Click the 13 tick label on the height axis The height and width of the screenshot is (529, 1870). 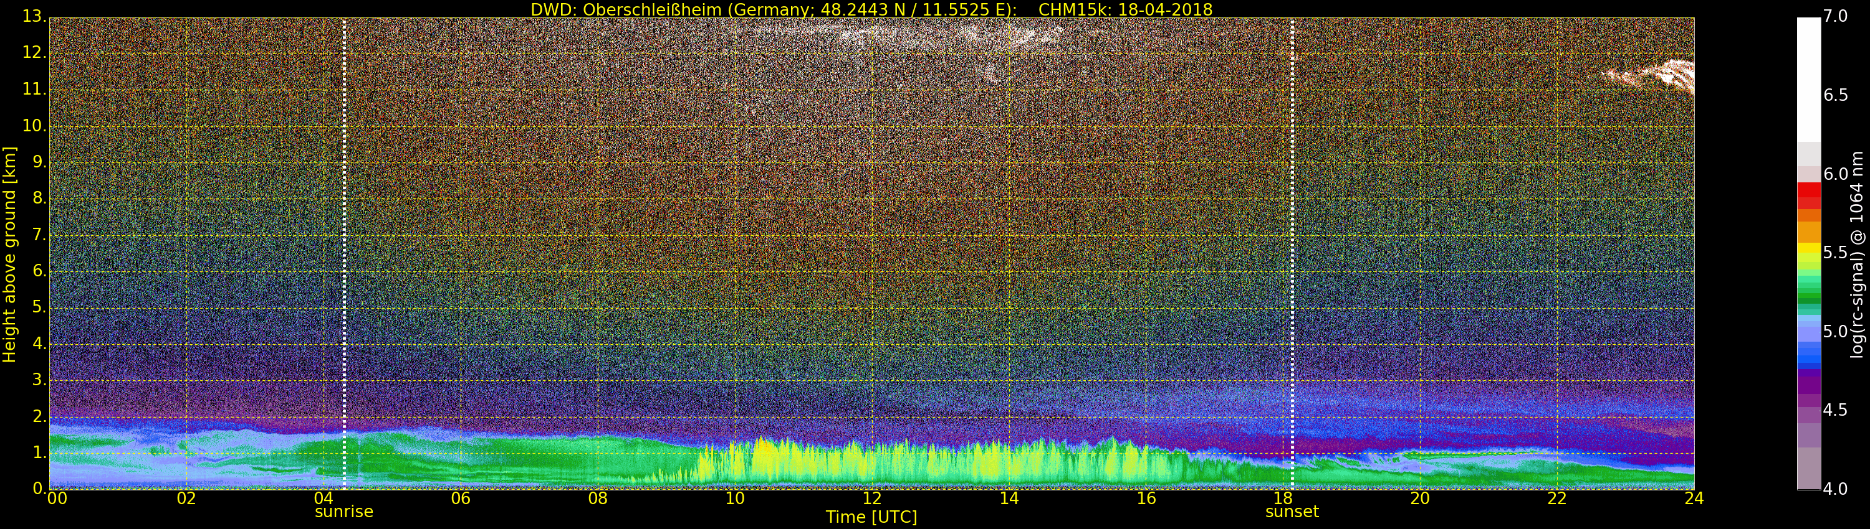(x=34, y=17)
